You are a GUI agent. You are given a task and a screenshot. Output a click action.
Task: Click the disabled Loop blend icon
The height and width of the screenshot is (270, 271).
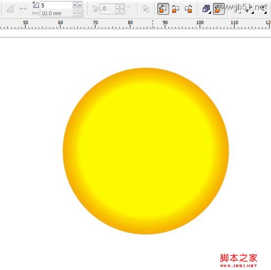[146, 9]
